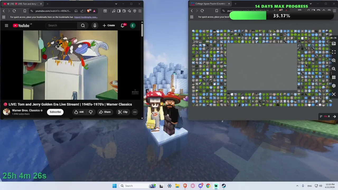Image resolution: width=338 pixels, height=190 pixels.
Task: Open Brave Shields lion icon in YouTube window
Action: (89, 11)
